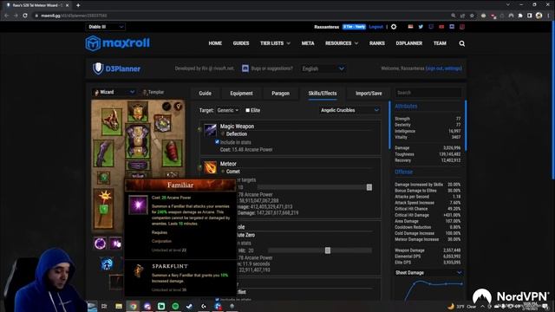Select the shoulders equipment slot
The image size is (555, 312).
112,121
